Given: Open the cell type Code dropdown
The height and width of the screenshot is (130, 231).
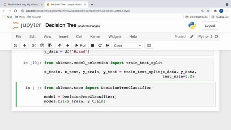Looking at the screenshot, I should (x=127, y=45).
